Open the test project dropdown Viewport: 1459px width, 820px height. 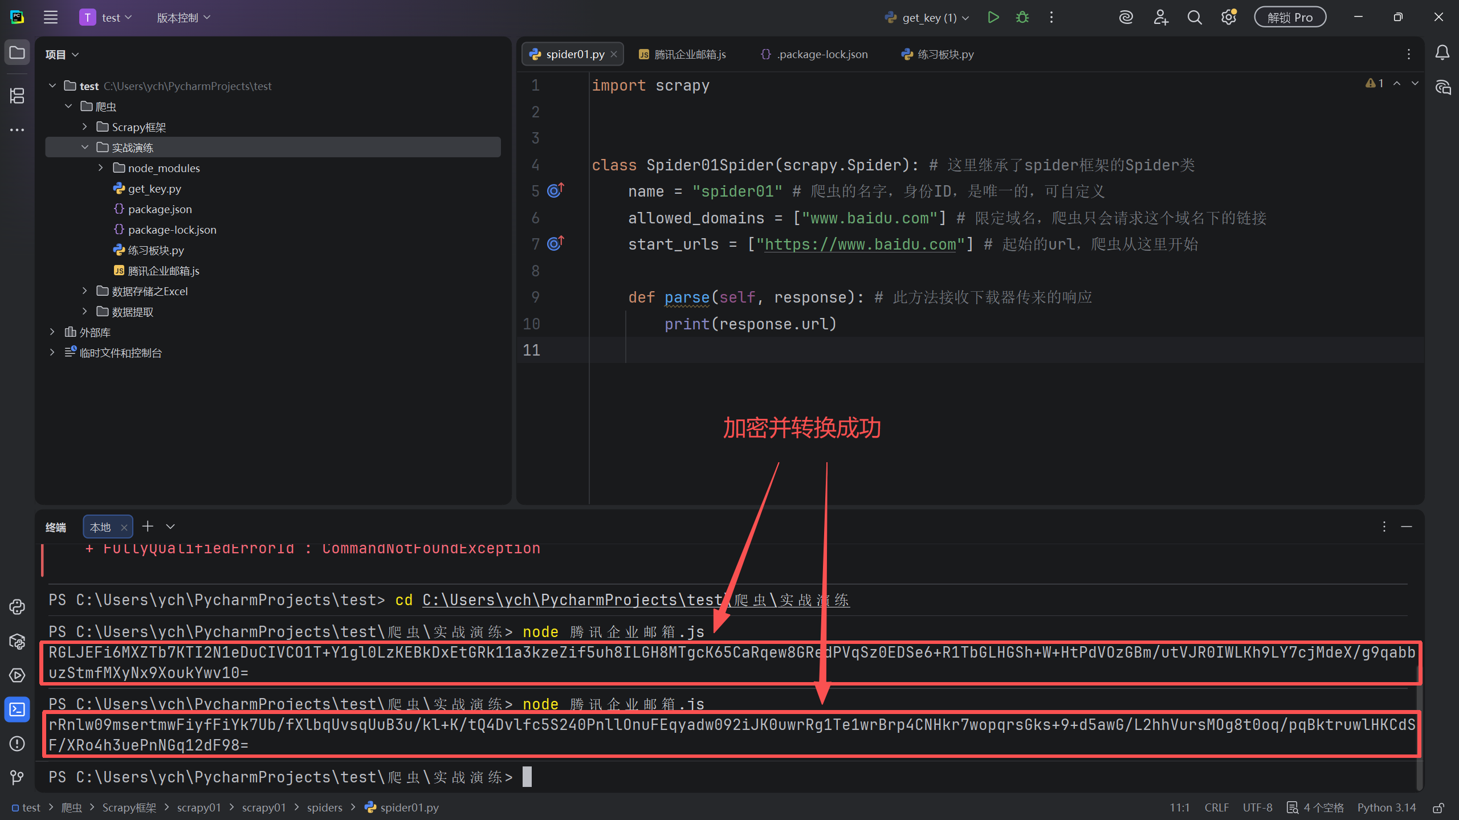[x=106, y=17]
